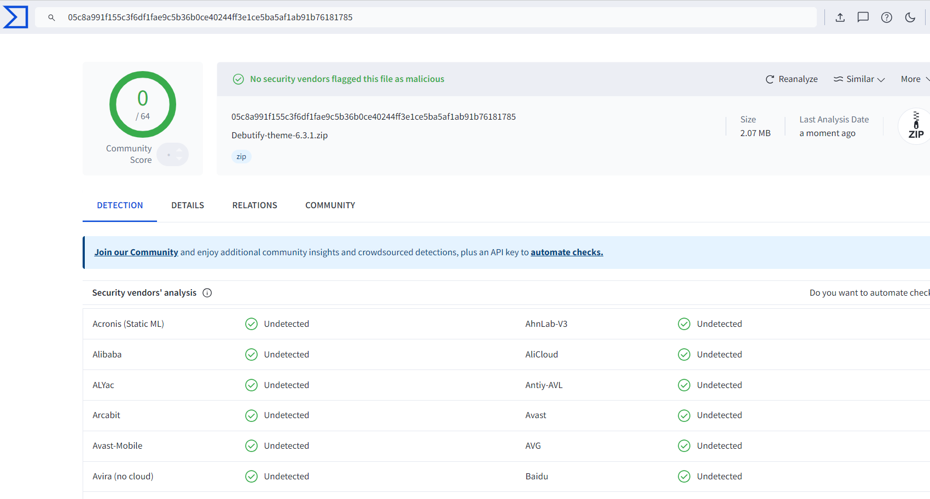Click the Reanalyze button

pos(792,79)
